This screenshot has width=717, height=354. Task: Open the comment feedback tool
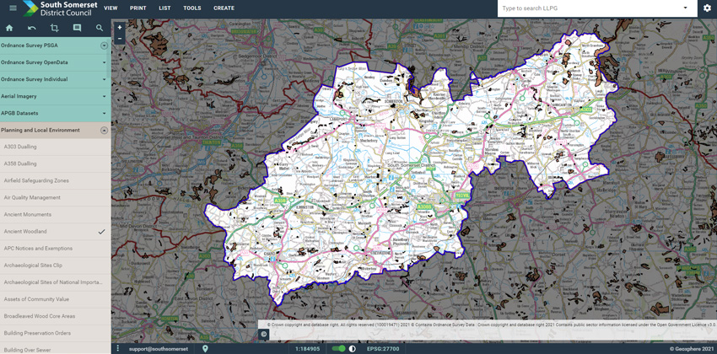pos(77,28)
